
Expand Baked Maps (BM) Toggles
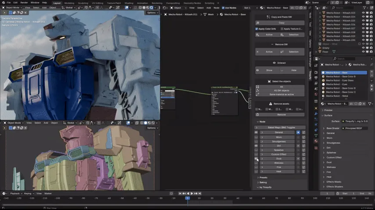[280, 127]
